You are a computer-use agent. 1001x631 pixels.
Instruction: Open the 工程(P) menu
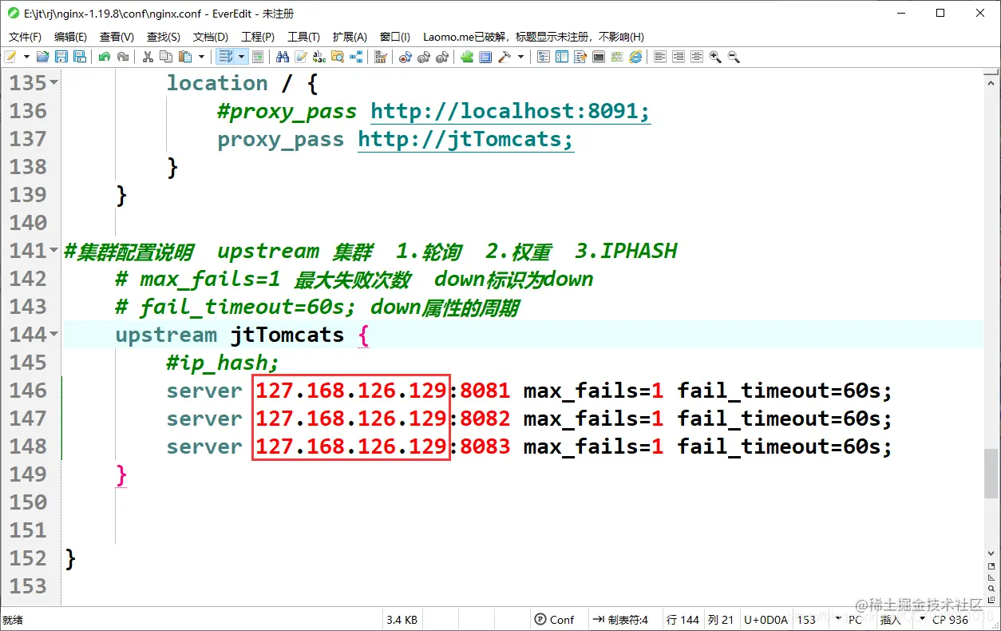point(258,37)
